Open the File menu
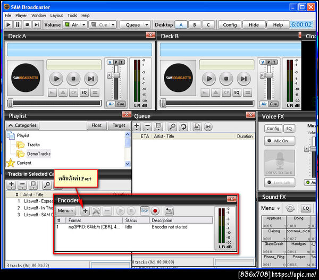Screen dimensions: 319x280 [8, 15]
